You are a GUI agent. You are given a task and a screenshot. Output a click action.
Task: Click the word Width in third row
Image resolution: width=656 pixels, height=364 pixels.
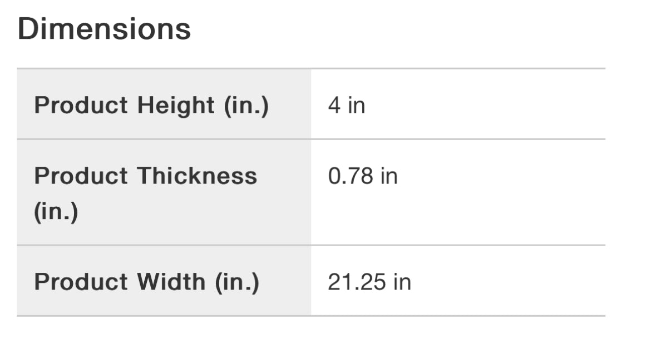click(x=171, y=282)
